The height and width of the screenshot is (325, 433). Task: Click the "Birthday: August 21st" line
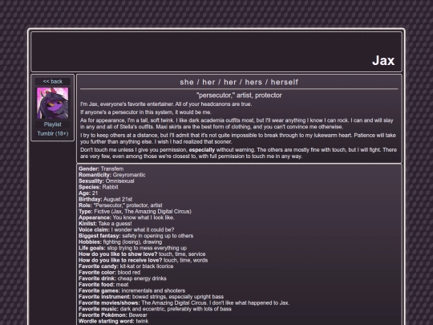click(x=106, y=199)
